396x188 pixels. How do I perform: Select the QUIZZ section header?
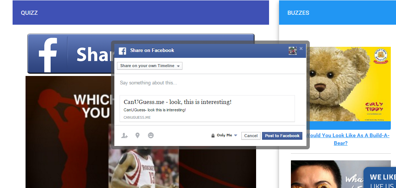(141, 13)
